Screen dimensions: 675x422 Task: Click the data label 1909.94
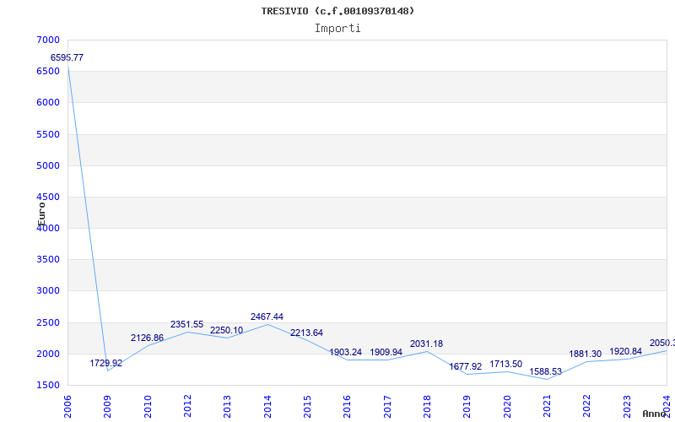386,352
